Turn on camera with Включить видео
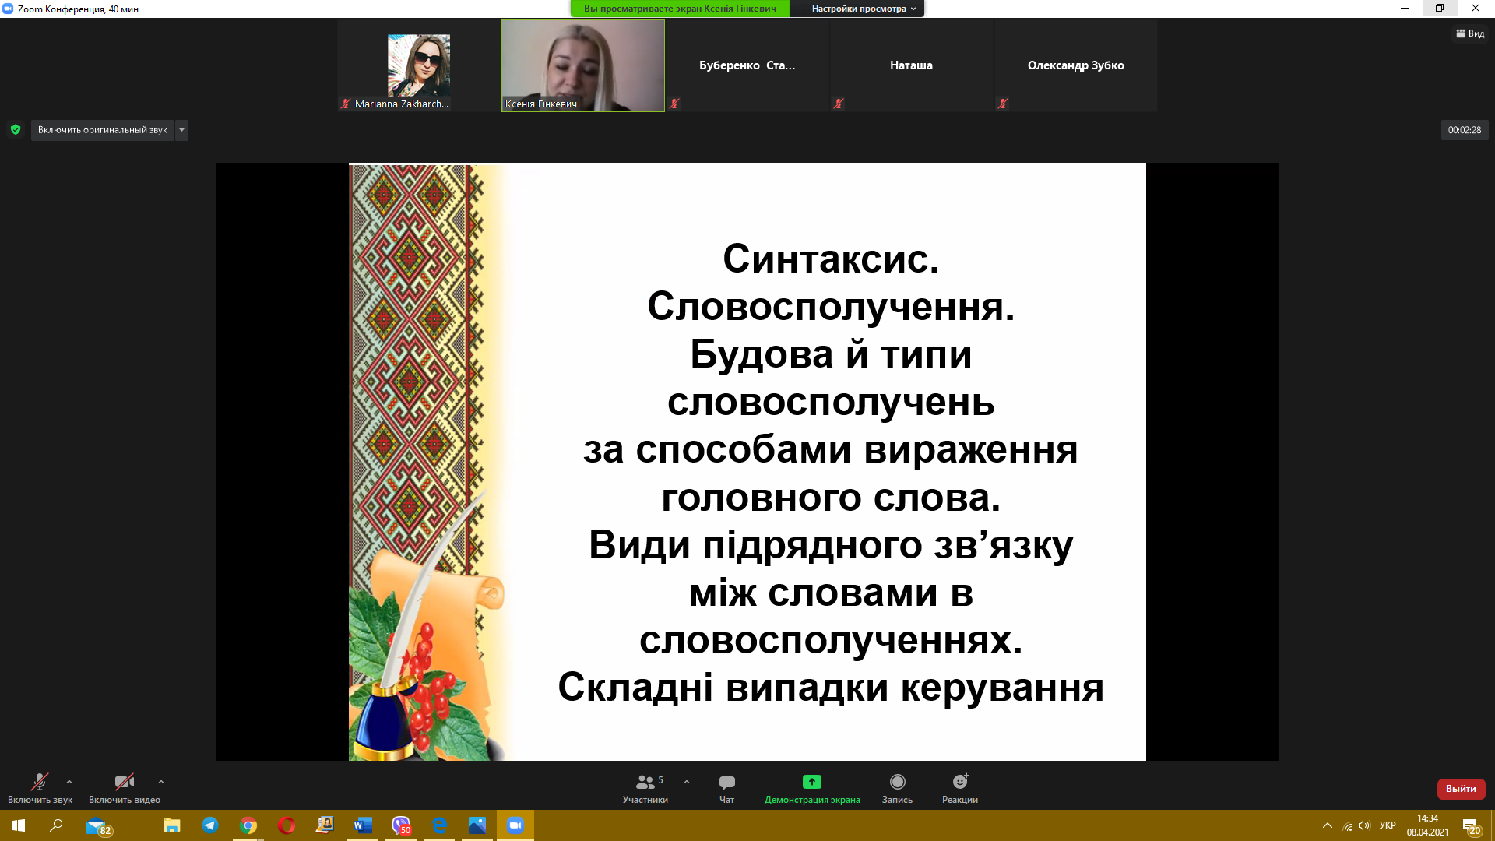Image resolution: width=1495 pixels, height=841 pixels. (125, 788)
